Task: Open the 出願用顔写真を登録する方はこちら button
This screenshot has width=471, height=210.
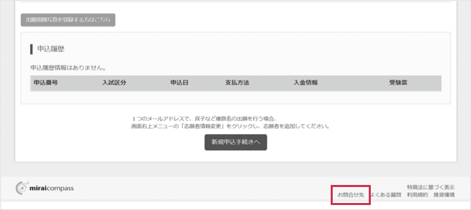Action: 68,20
